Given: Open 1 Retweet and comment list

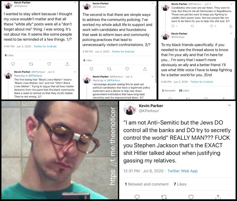Looking at the screenshot, I should point(147,184).
